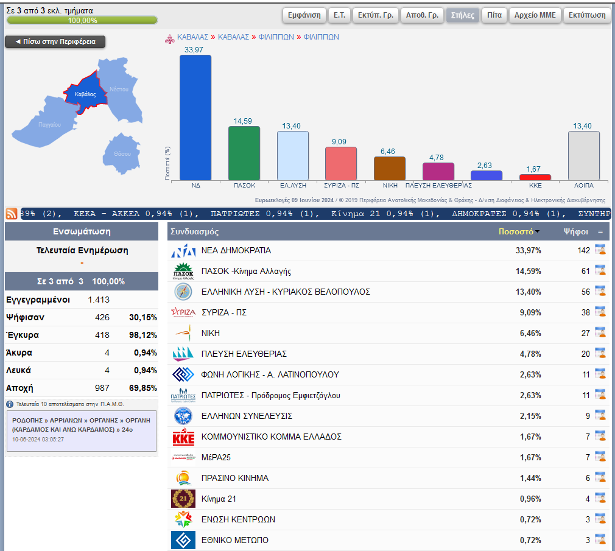Viewport: 615px width, 551px height.
Task: Switch chart to Πίτα pie view
Action: coord(494,15)
